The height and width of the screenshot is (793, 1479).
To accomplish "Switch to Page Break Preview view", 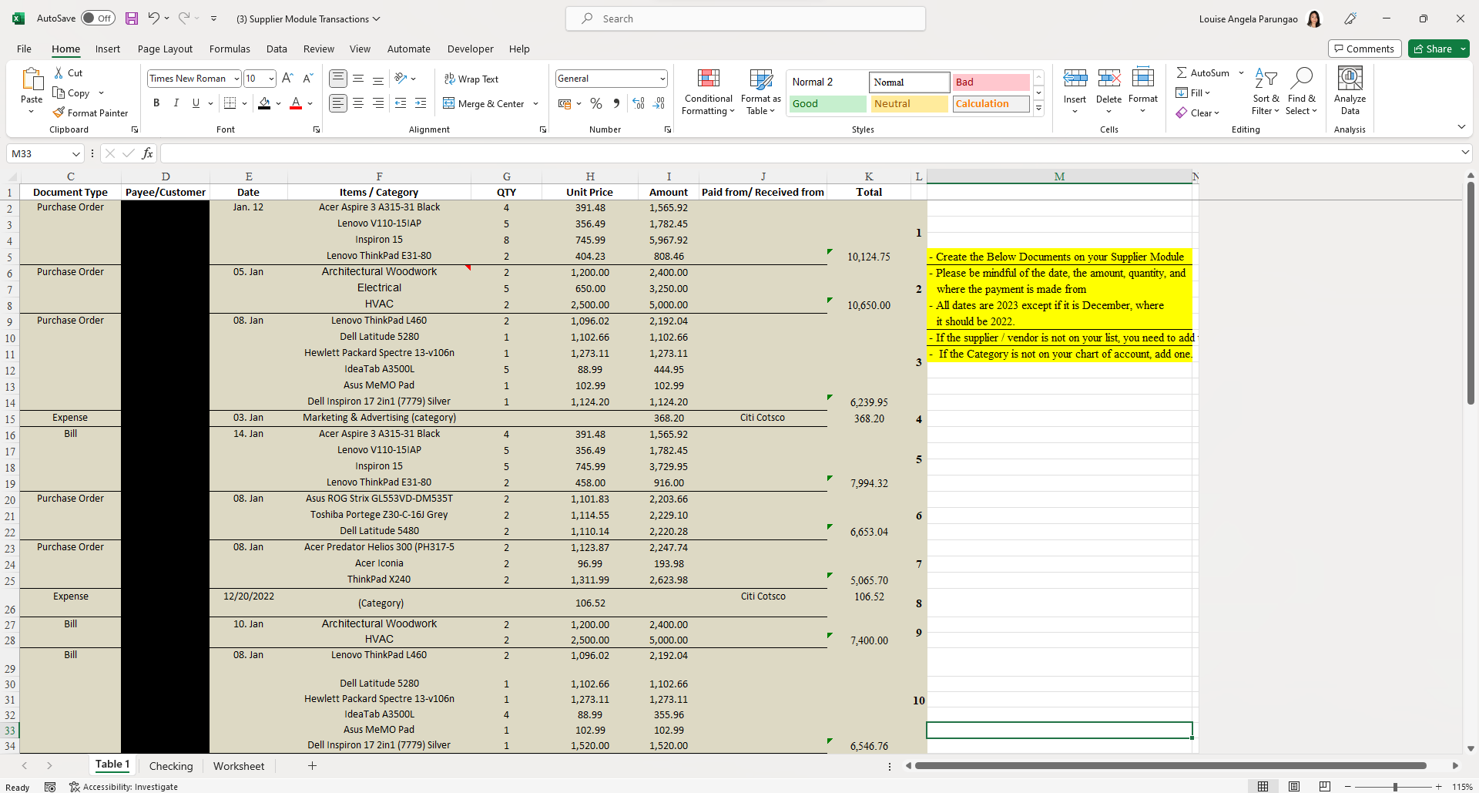I will pos(1325,787).
